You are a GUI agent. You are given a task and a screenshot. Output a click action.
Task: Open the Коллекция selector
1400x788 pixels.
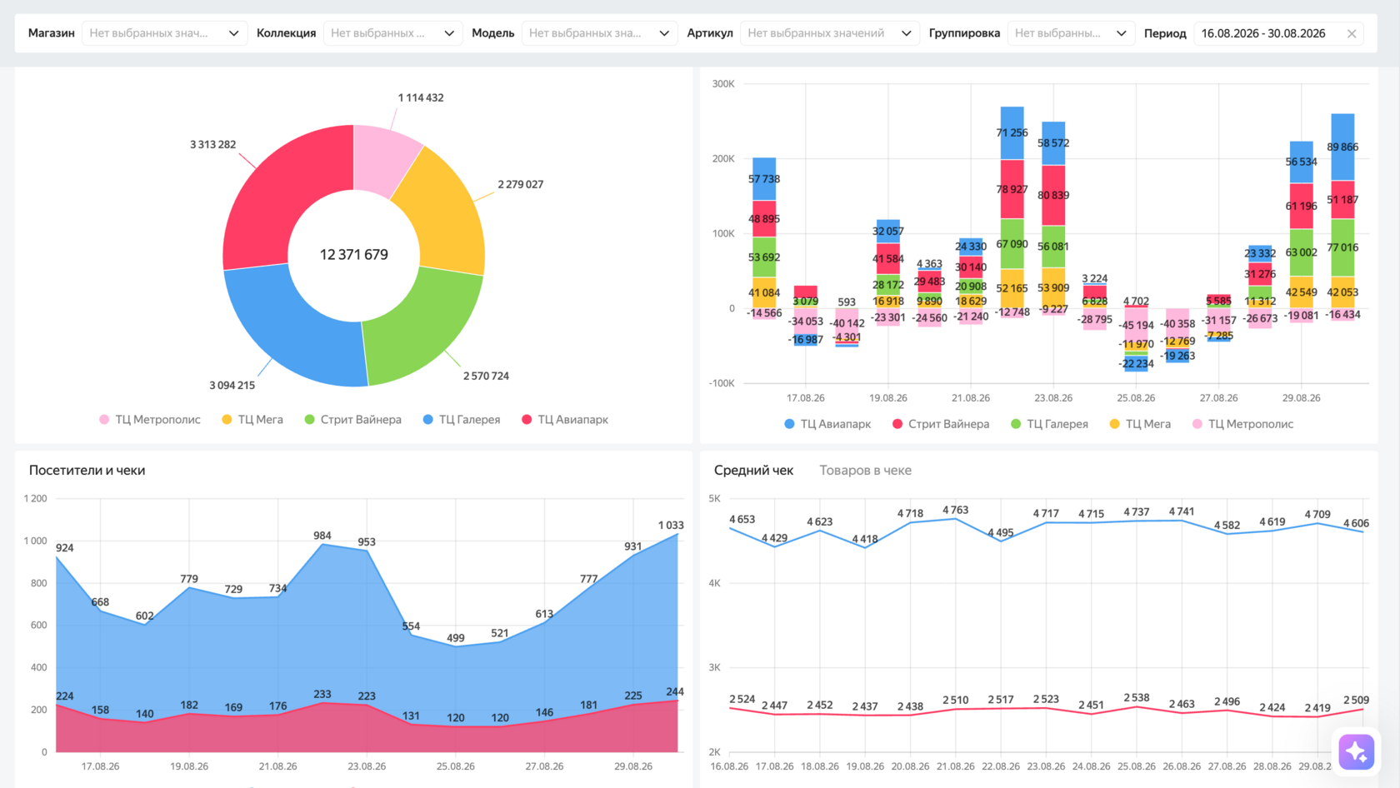click(x=392, y=33)
